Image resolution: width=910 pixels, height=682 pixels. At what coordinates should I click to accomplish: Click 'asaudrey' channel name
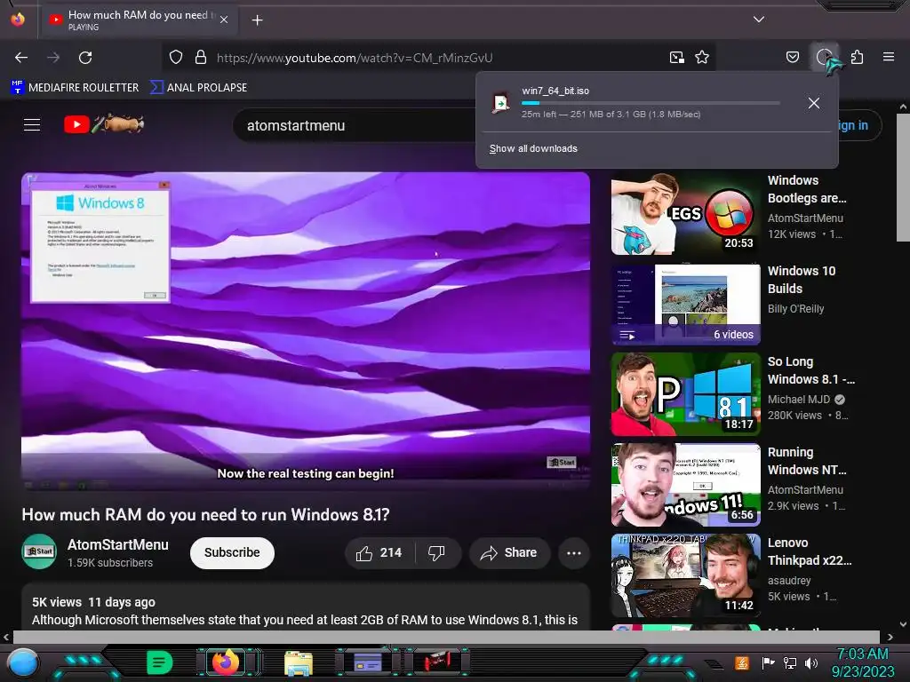(789, 581)
